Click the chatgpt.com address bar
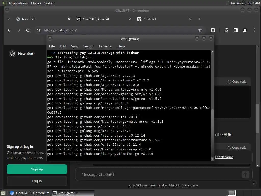Viewport: 261px width, 196px height. 116,30
